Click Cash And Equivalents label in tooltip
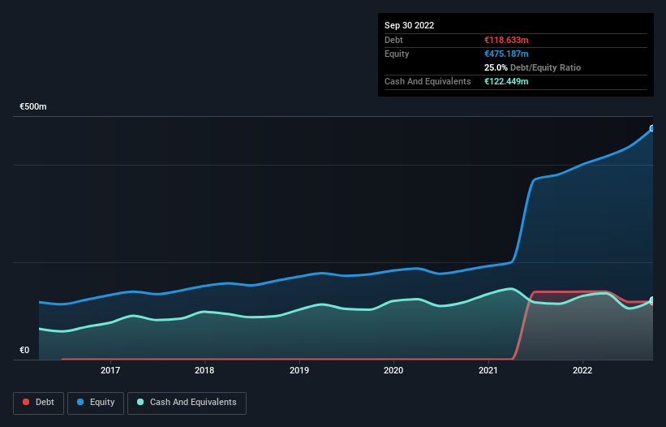Screen dimensions: 666x427 [x=428, y=81]
